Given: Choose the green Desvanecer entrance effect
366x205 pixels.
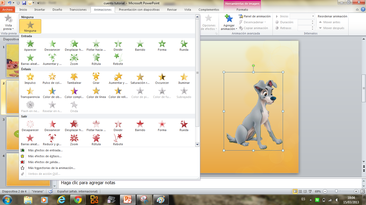Looking at the screenshot, I should click(52, 45).
